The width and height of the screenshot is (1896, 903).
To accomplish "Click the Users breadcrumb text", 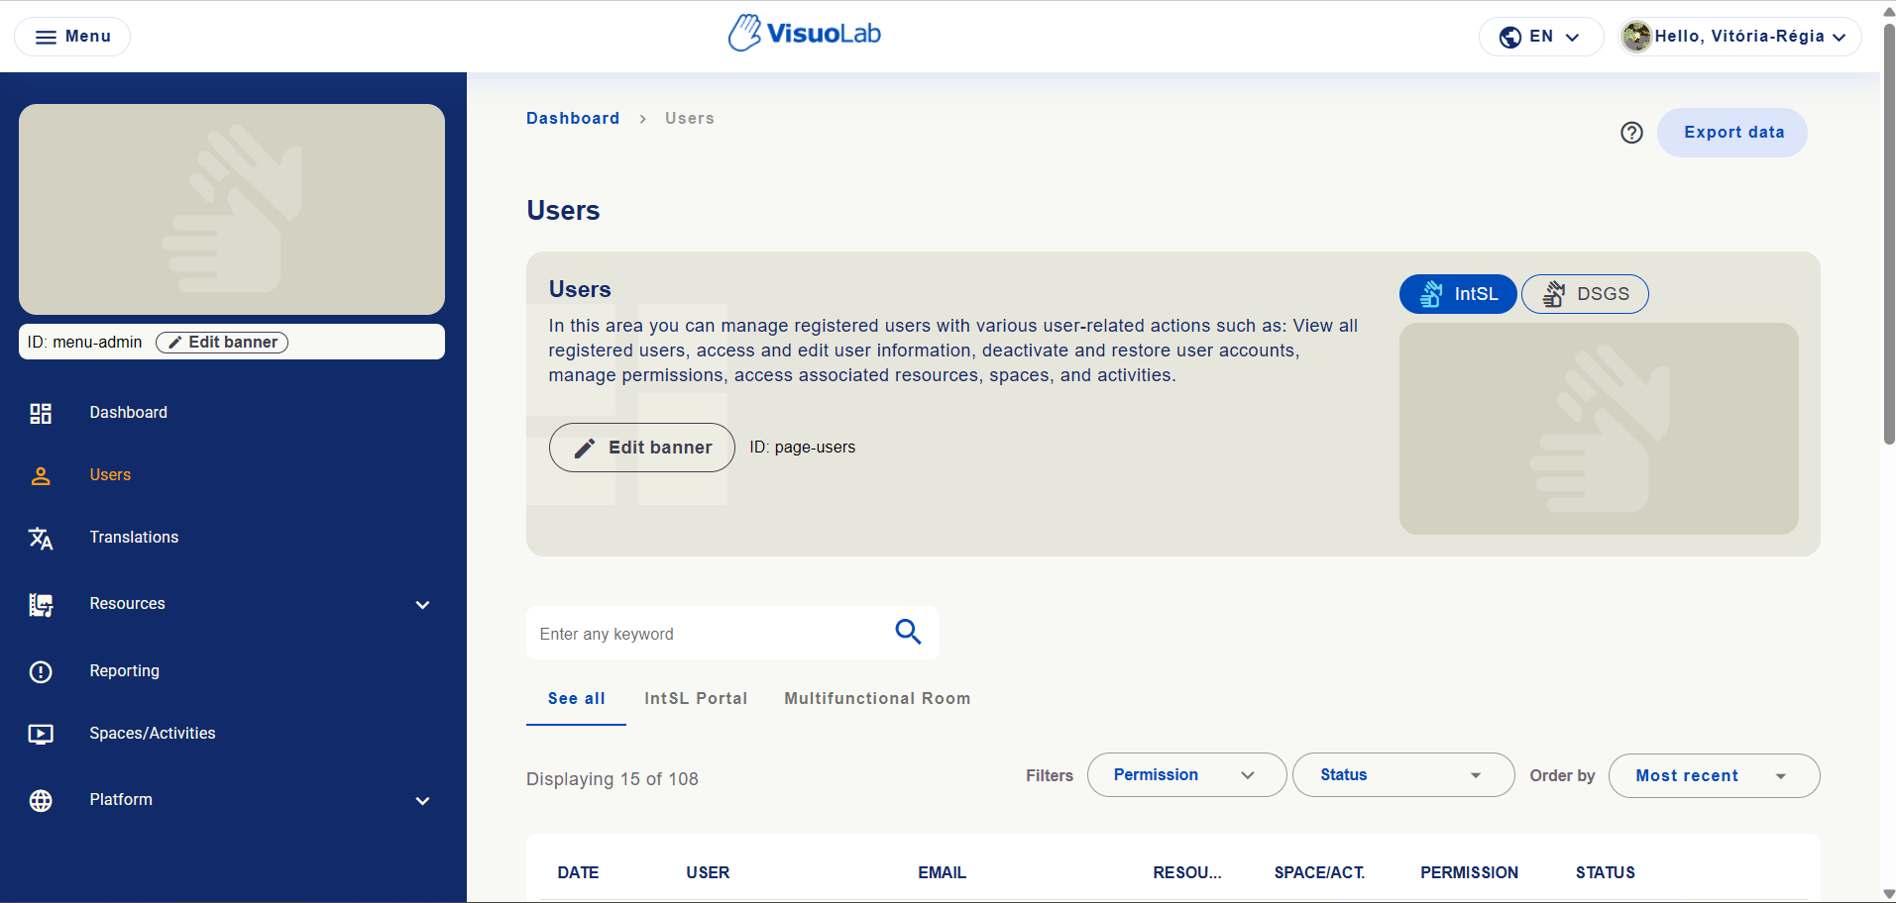I will coord(690,118).
